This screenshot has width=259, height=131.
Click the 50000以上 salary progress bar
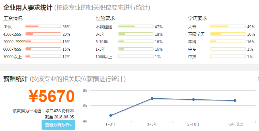tap(43, 56)
